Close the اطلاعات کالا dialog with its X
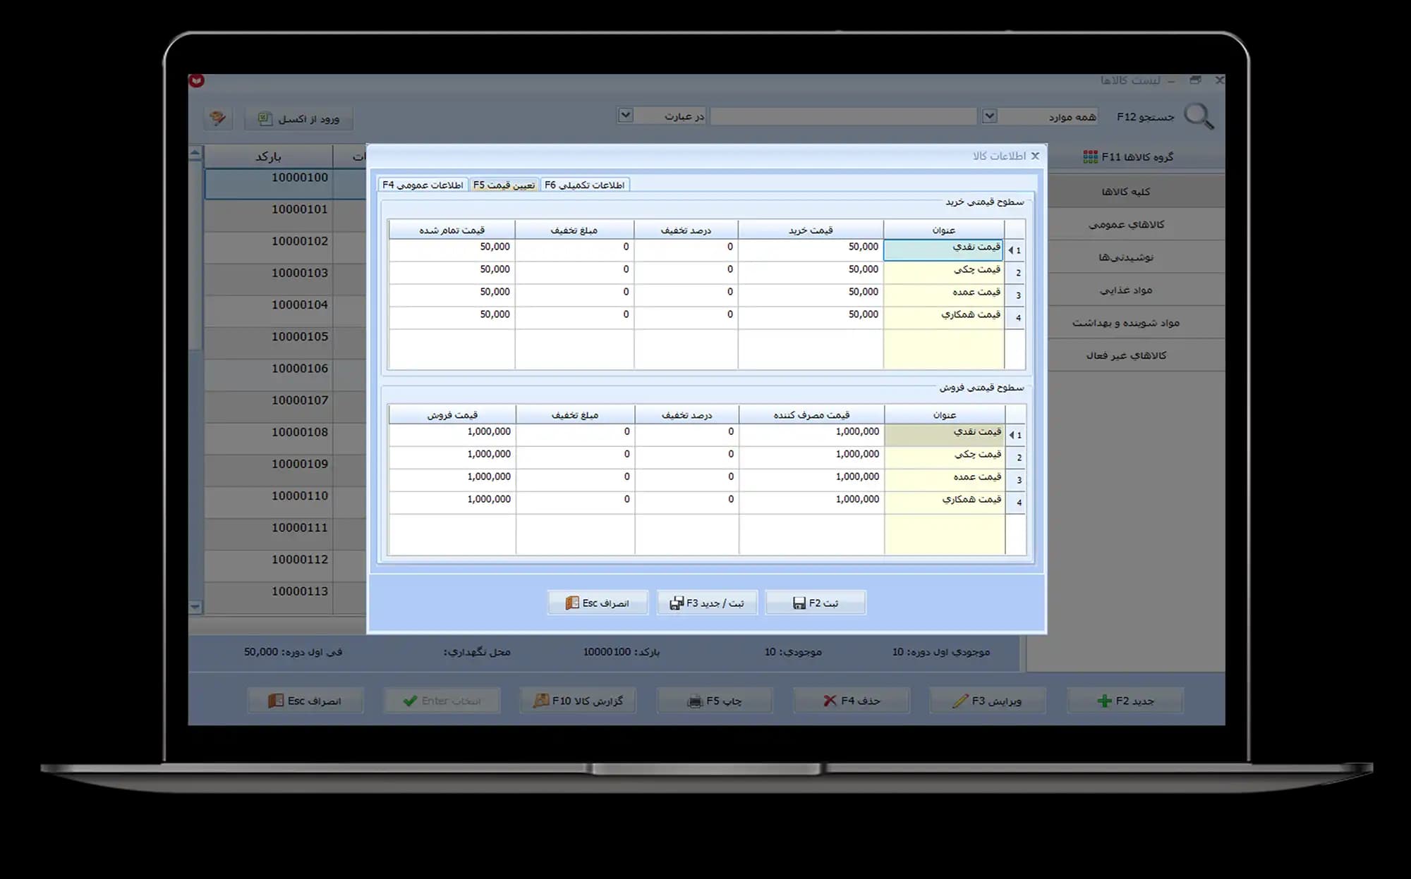The image size is (1411, 879). pos(1035,156)
